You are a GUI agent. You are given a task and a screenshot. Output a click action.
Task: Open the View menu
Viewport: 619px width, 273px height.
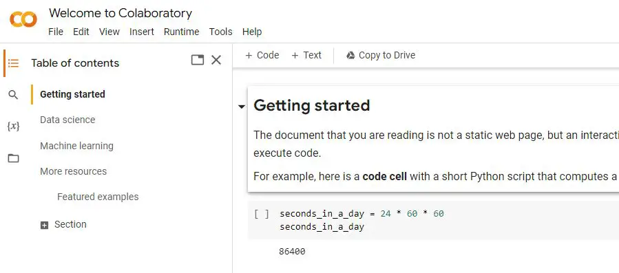(109, 32)
